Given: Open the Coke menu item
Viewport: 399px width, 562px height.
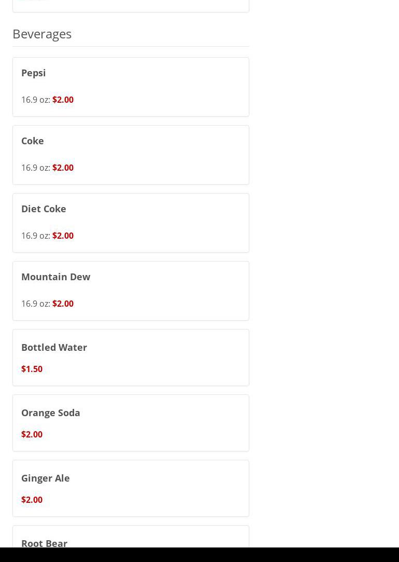Looking at the screenshot, I should 33,141.
